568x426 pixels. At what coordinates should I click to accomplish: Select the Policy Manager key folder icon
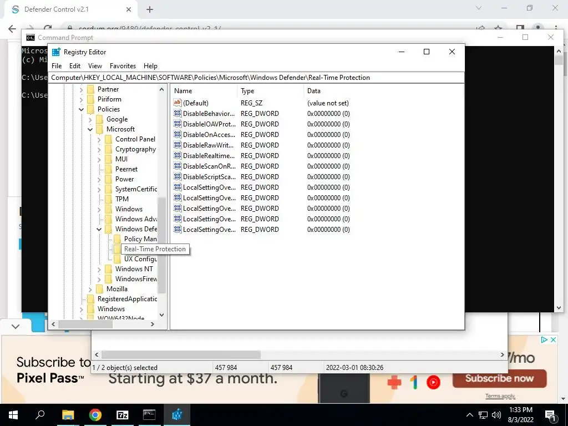(117, 239)
